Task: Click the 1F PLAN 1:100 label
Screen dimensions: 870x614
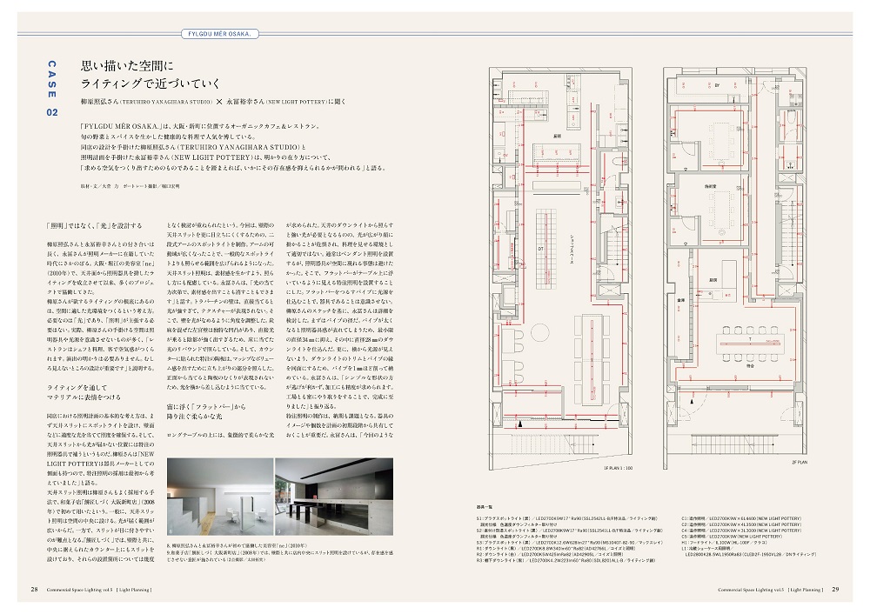Action: point(618,468)
